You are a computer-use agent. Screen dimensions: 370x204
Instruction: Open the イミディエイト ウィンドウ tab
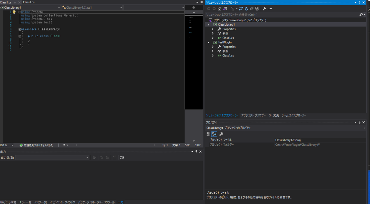tap(63, 202)
